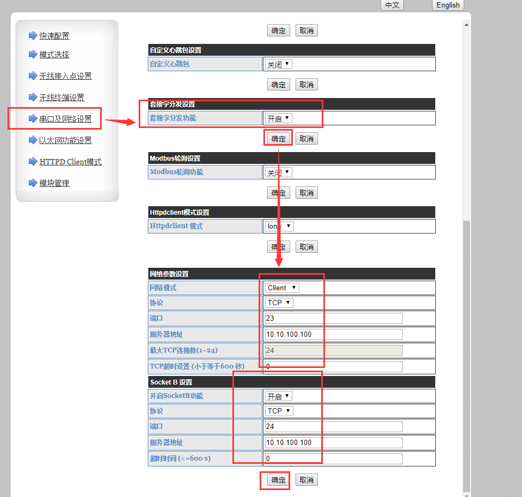Expand the Modbus轮询功能 dropdown
Screen dimensions: 522x497
[278, 172]
